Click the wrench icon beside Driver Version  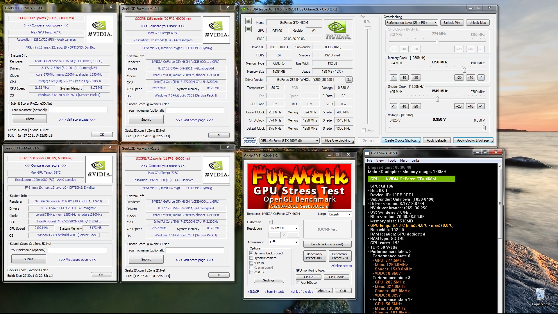click(349, 80)
